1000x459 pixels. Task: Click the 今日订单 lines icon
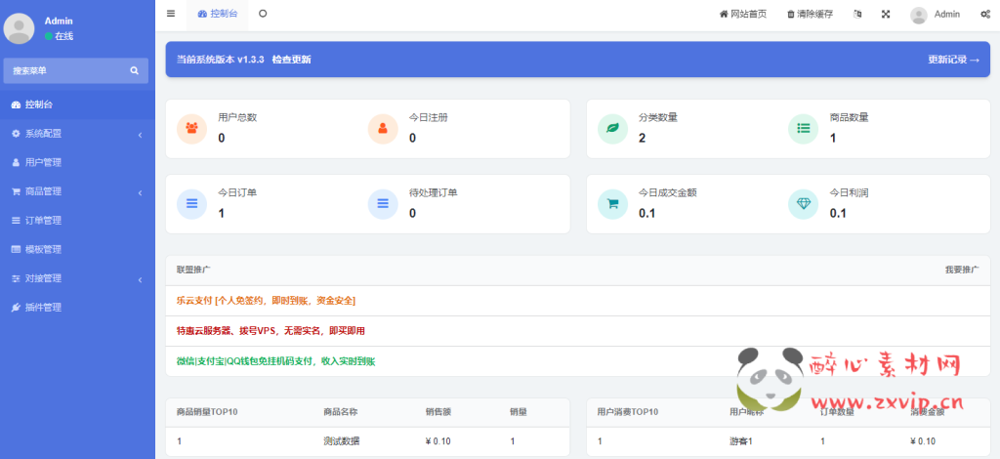(192, 204)
